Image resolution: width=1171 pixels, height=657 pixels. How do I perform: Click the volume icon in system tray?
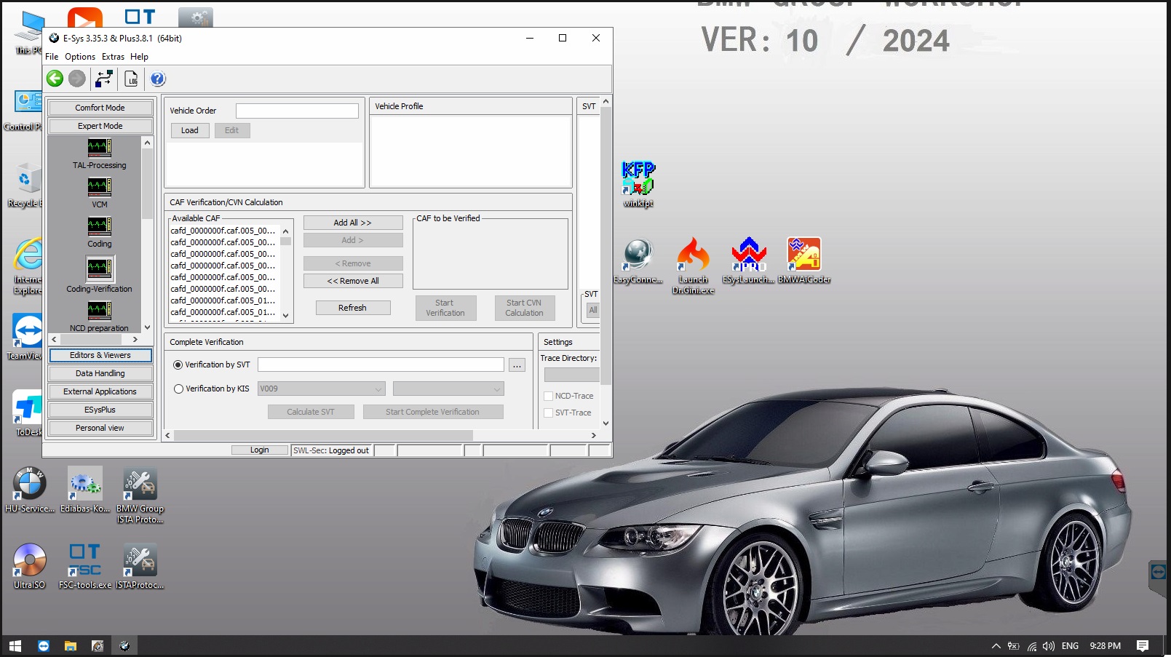[1049, 646]
